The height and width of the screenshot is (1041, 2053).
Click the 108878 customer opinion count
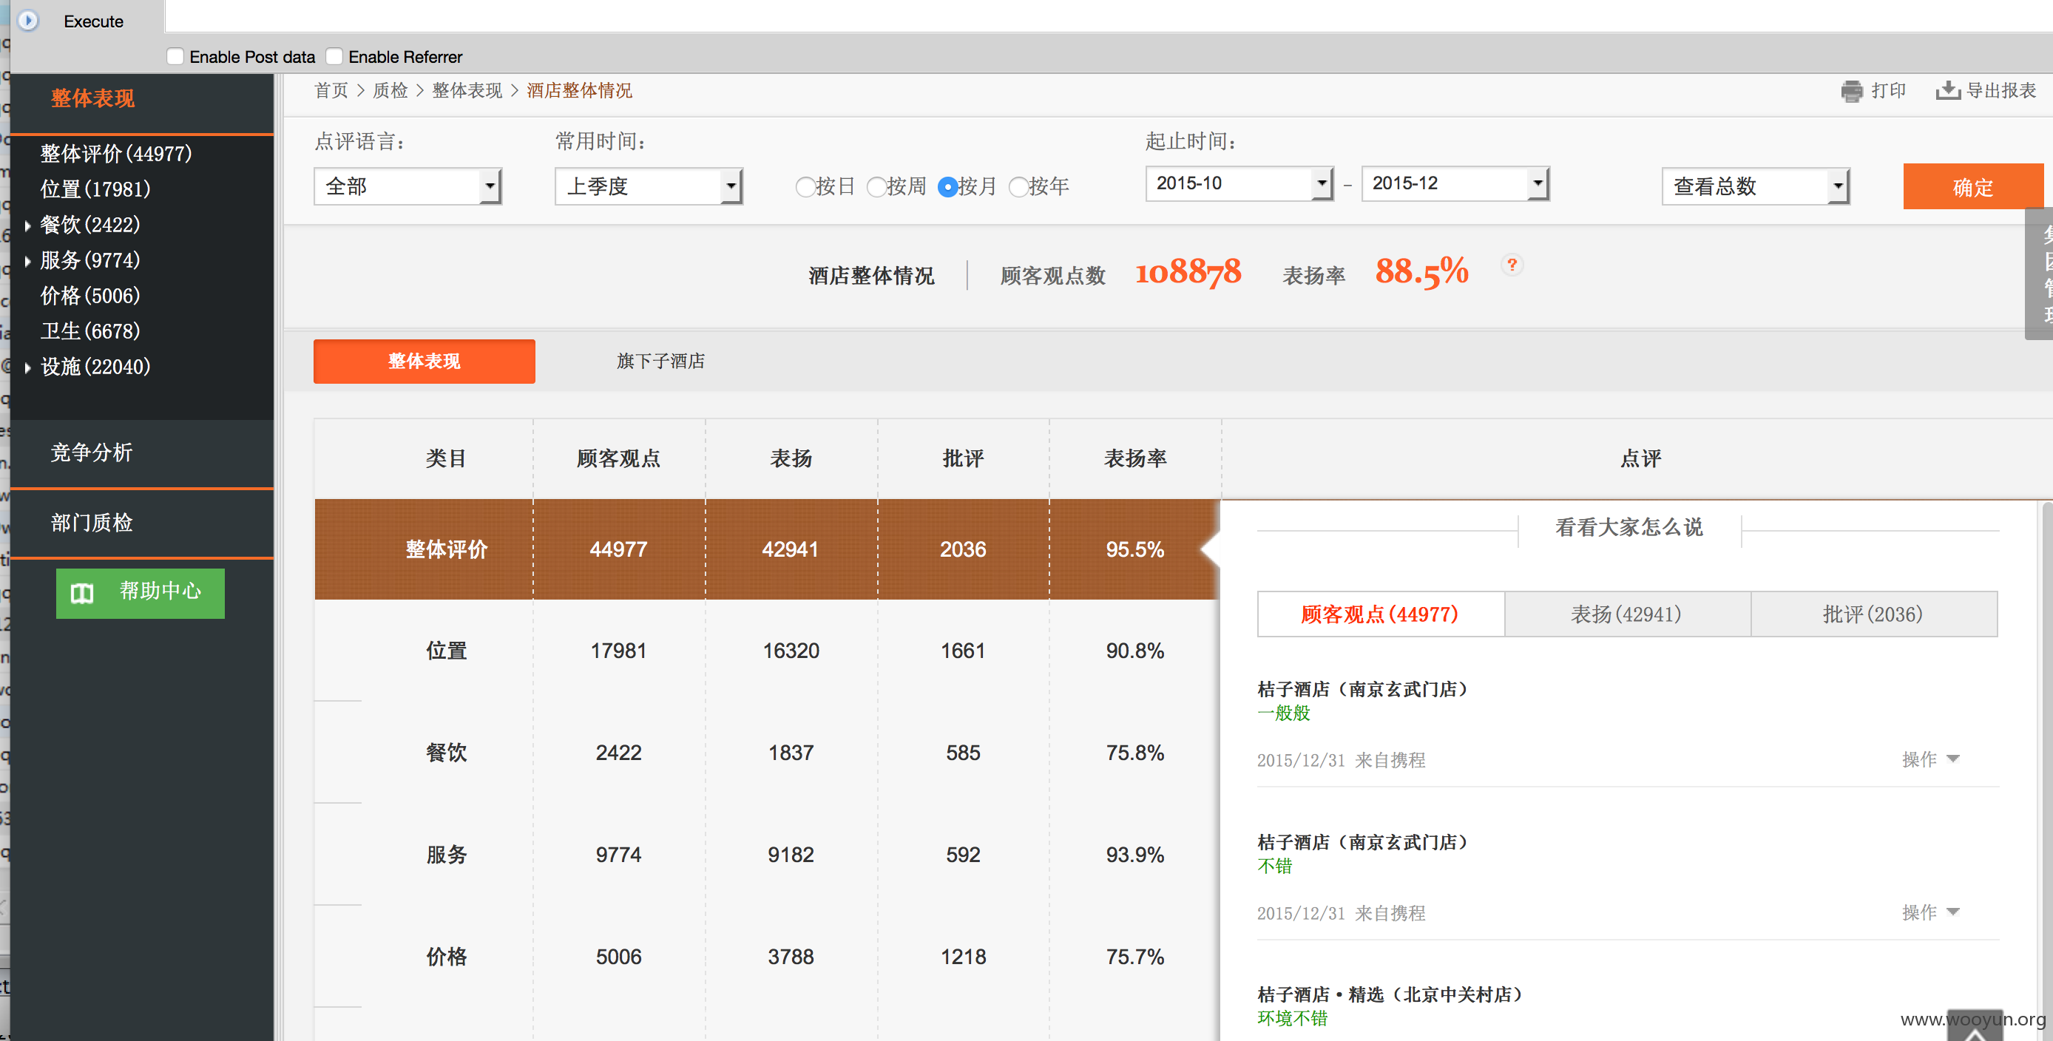click(x=1188, y=272)
